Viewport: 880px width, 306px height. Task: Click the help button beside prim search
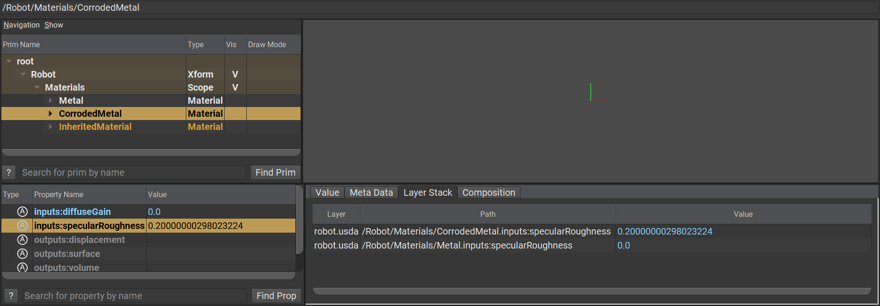(x=9, y=172)
